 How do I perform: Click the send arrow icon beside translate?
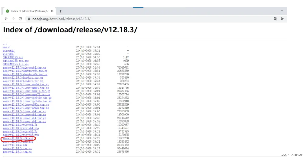pyautogui.click(x=283, y=19)
